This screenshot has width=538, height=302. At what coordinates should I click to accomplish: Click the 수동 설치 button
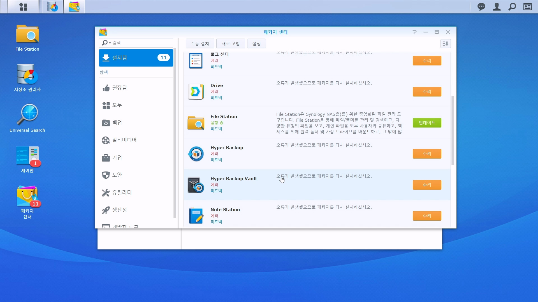tap(200, 43)
